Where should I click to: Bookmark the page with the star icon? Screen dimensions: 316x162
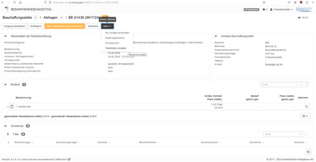[264, 2]
